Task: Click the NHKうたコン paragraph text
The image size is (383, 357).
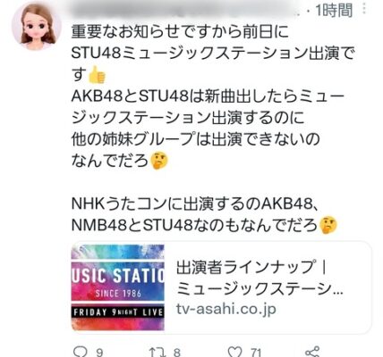Action: 204,215
